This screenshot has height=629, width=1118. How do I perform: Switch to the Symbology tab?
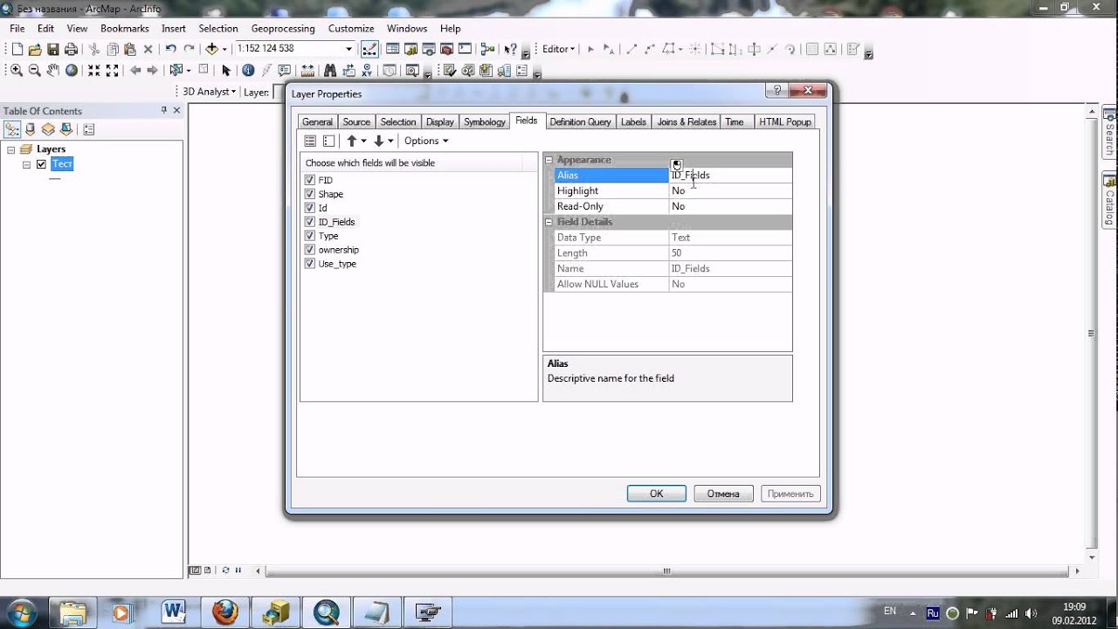485,122
